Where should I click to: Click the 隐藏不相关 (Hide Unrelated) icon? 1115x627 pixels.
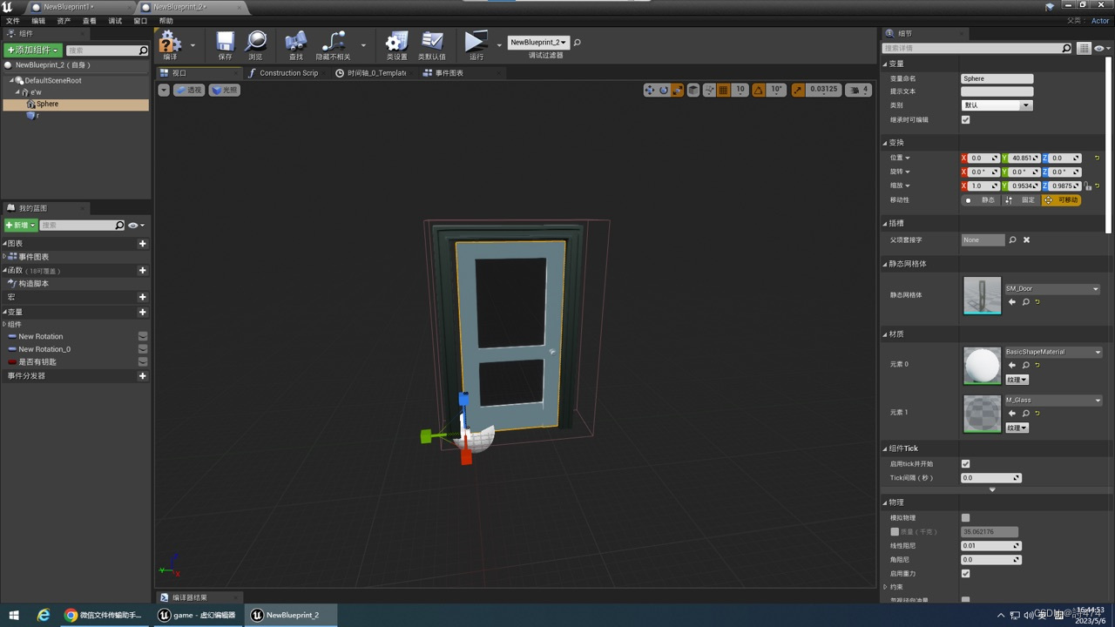334,41
